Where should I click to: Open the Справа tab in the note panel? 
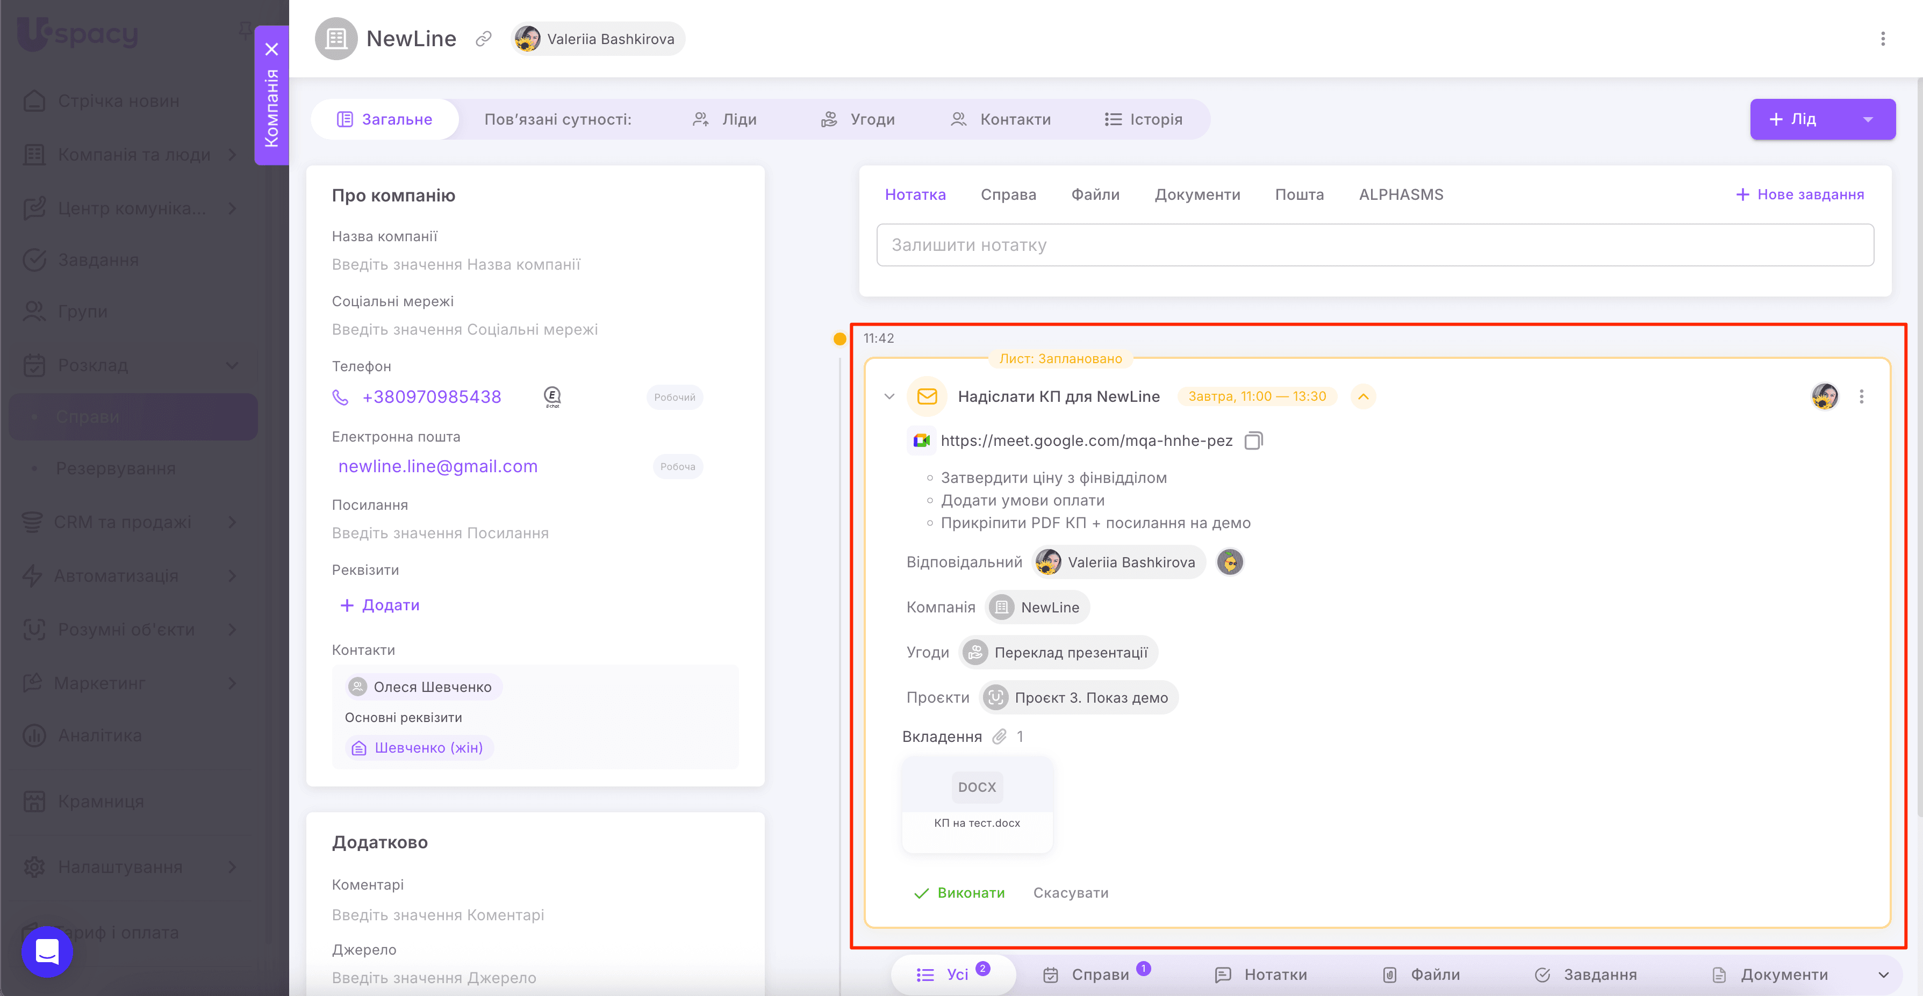tap(1008, 194)
